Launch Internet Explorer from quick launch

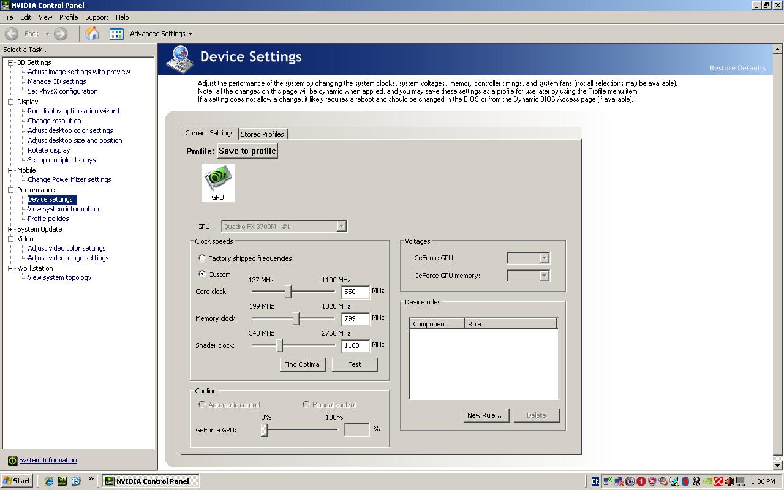49,481
